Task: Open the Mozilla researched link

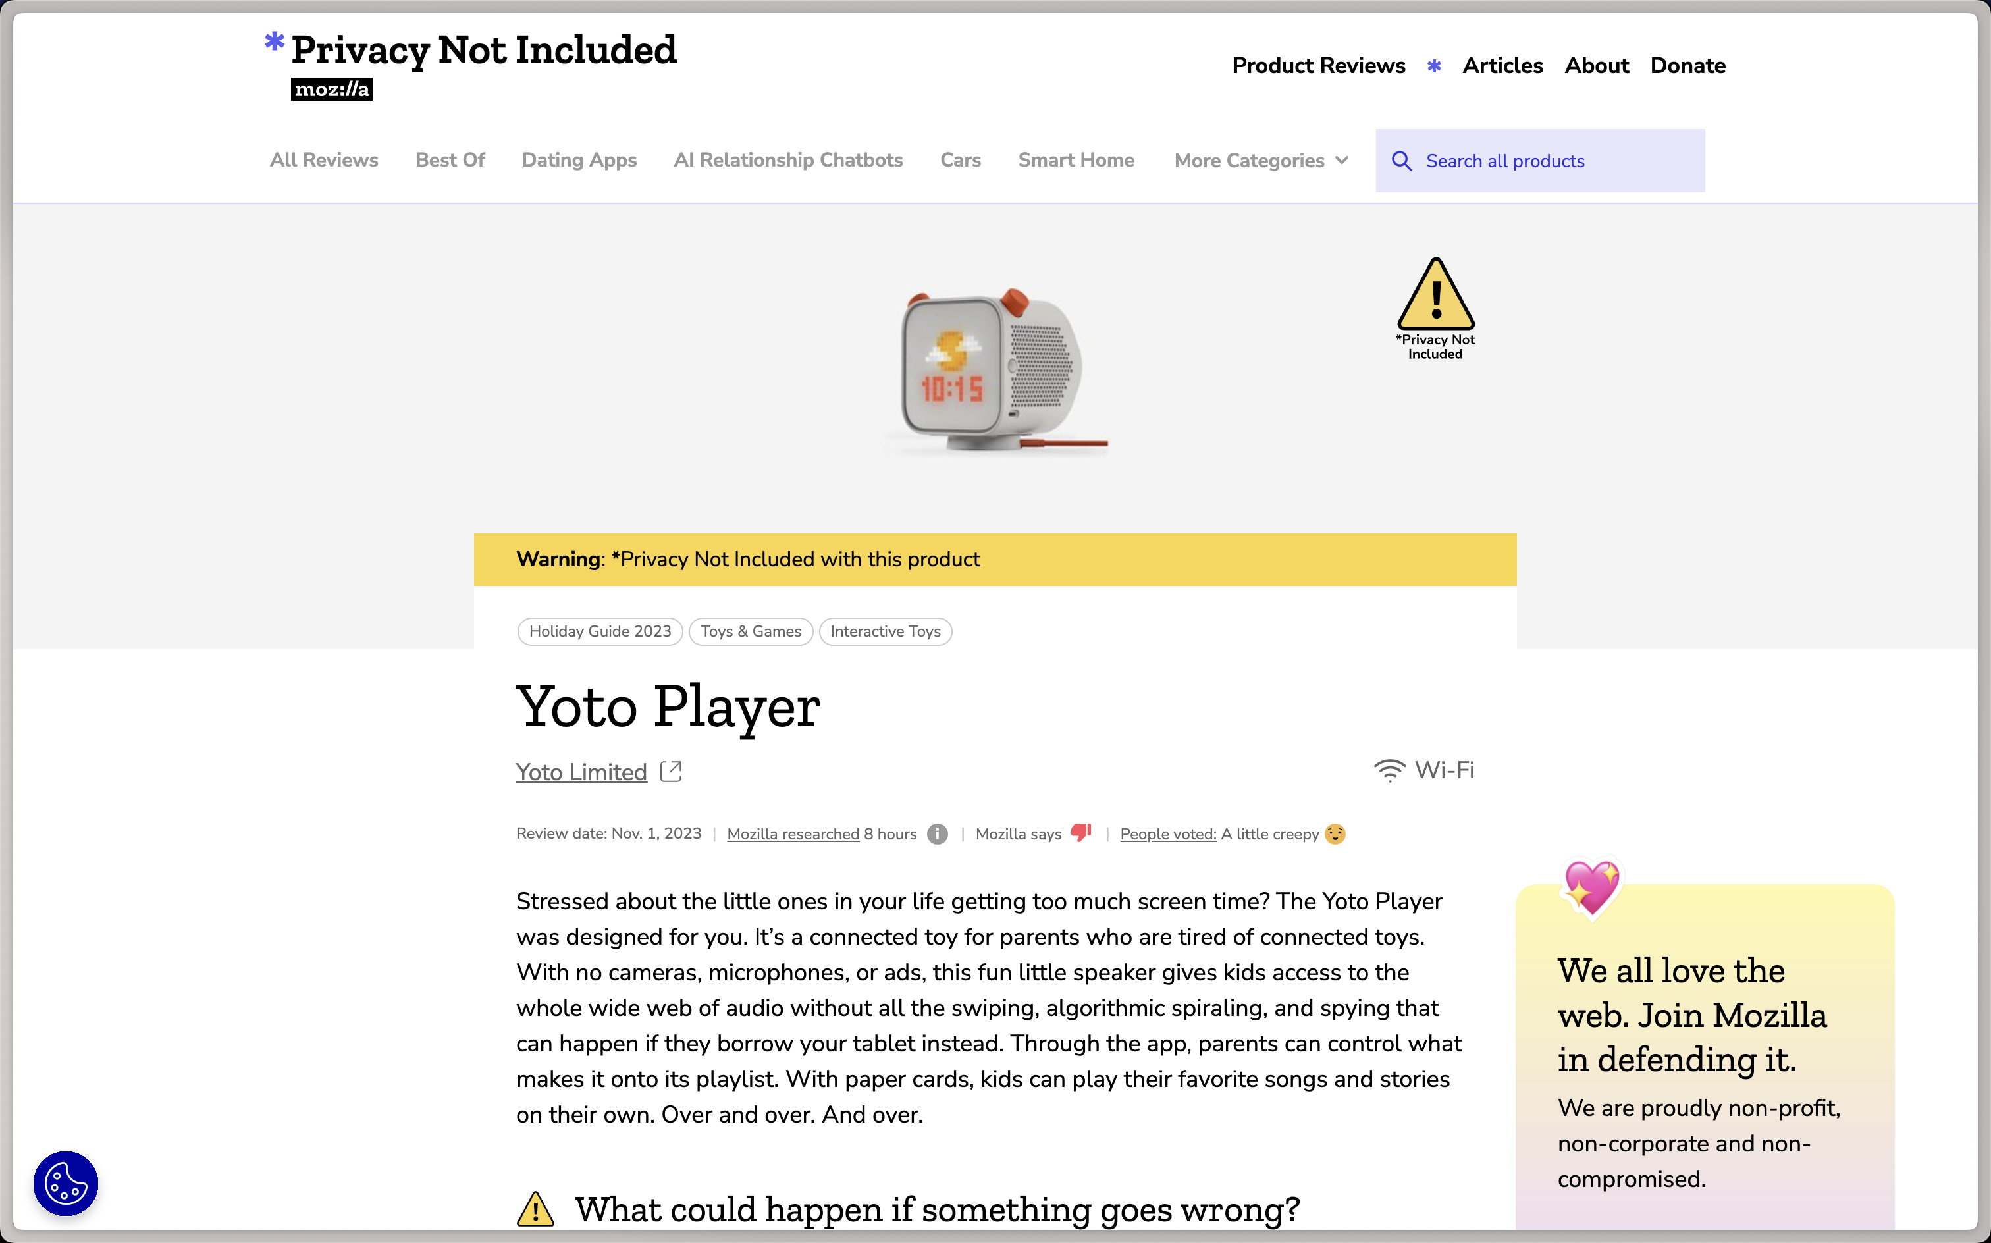Action: pos(793,833)
